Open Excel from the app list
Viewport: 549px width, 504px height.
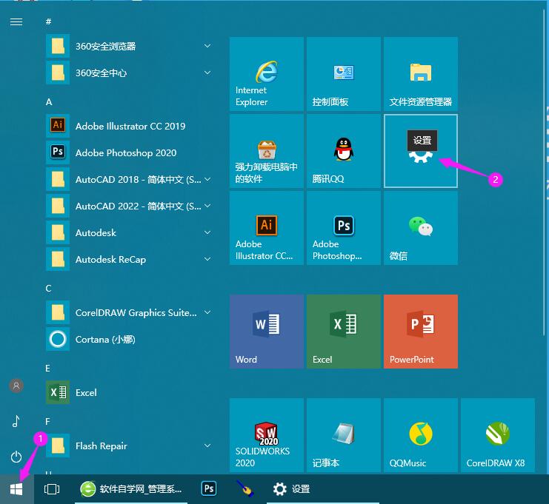tap(130, 392)
